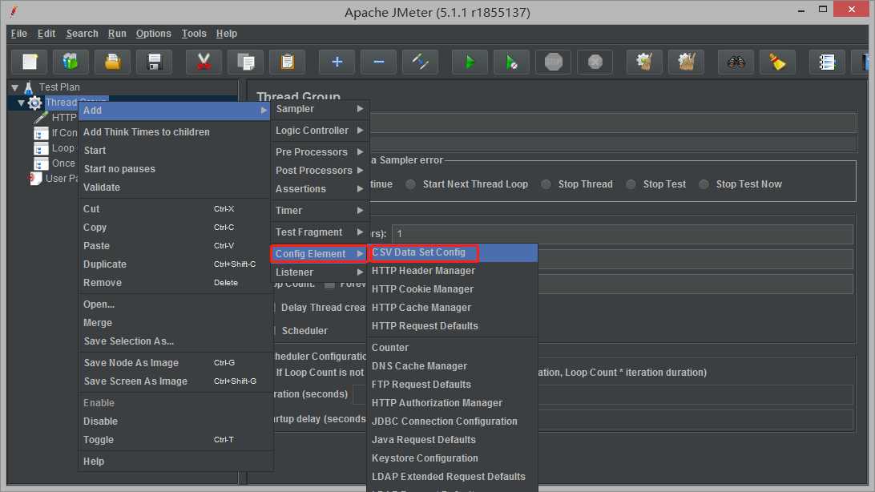This screenshot has height=492, width=875.
Task: Click the Cut scissors icon
Action: coord(204,62)
